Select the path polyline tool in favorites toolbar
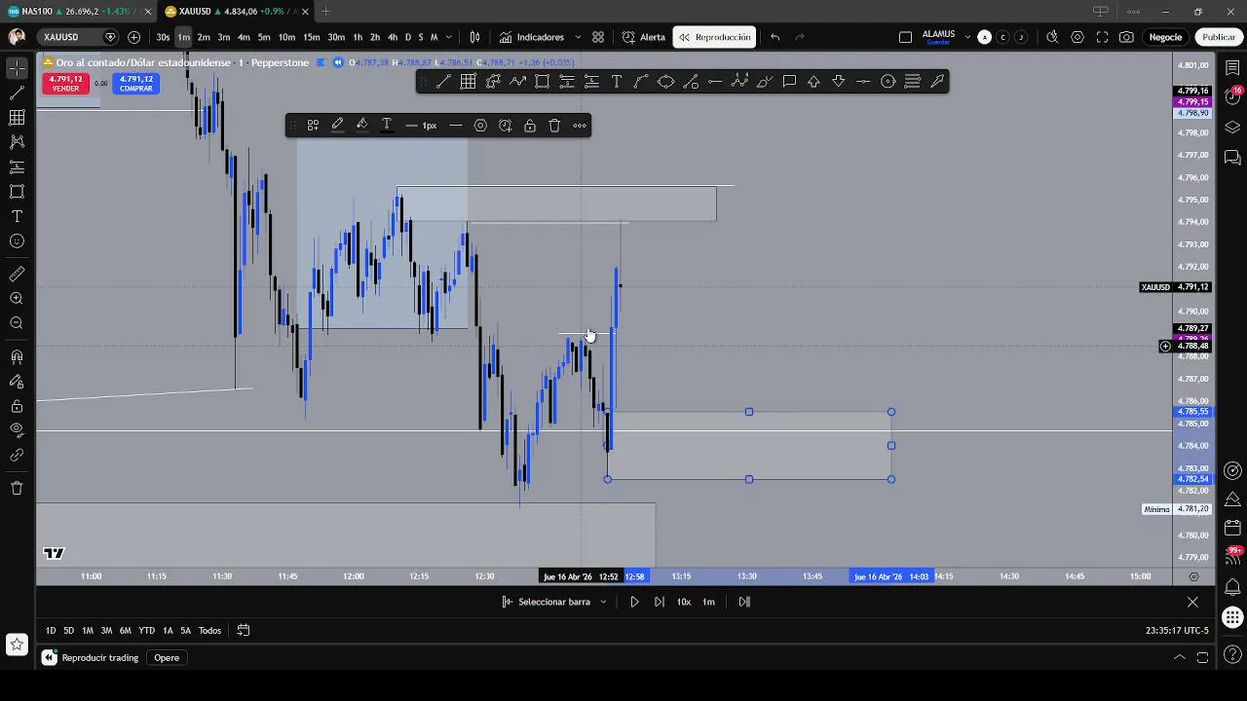The image size is (1247, 701). coord(517,82)
